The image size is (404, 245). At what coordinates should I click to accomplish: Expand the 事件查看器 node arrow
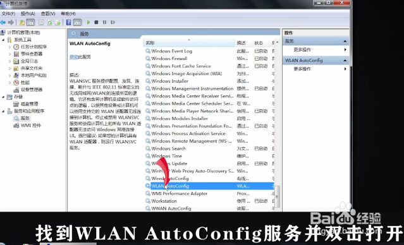tap(10, 54)
